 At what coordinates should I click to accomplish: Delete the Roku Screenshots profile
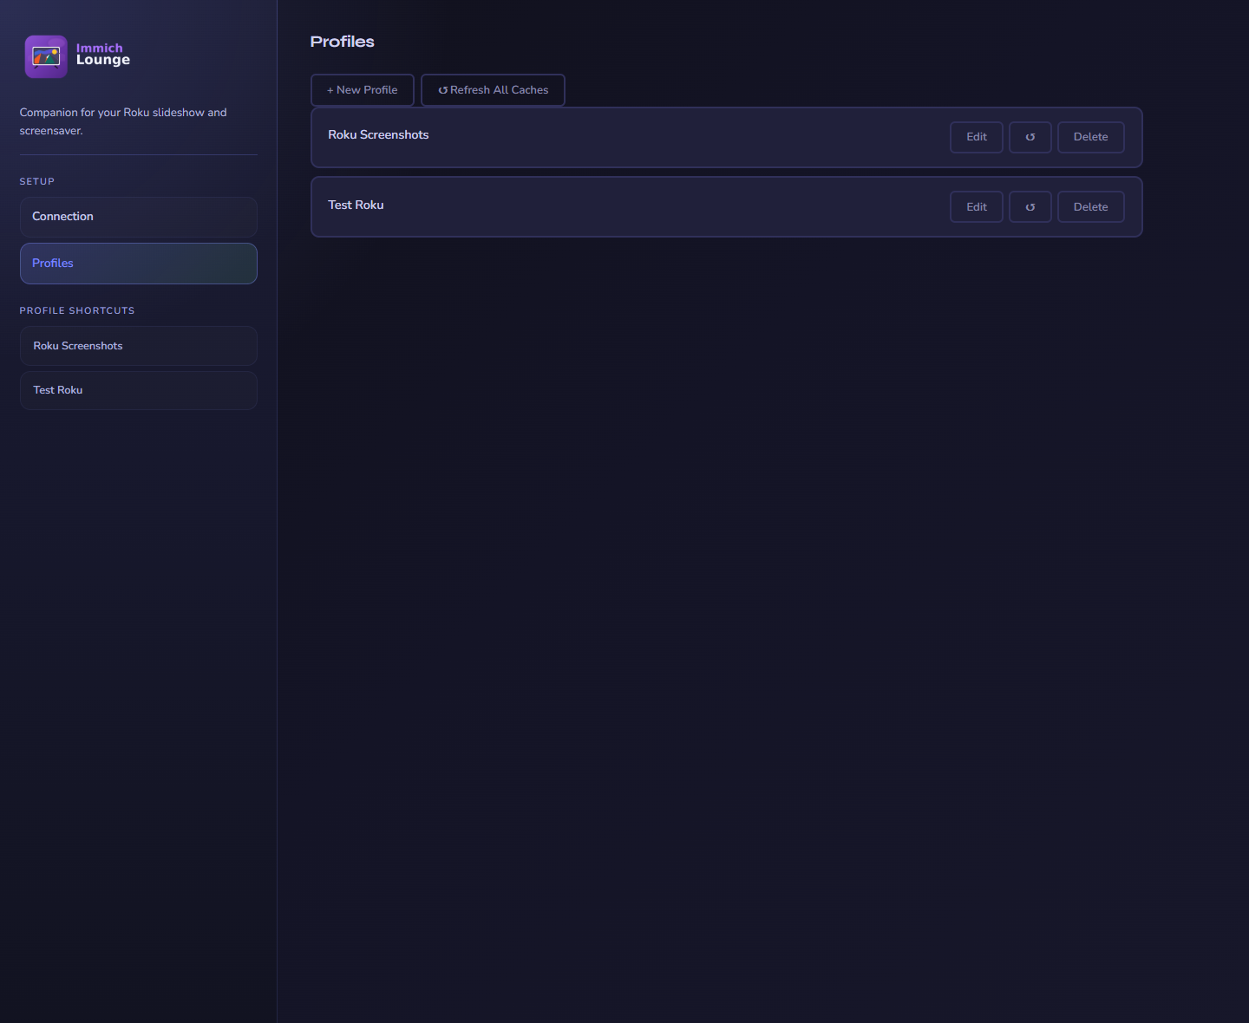(x=1090, y=137)
